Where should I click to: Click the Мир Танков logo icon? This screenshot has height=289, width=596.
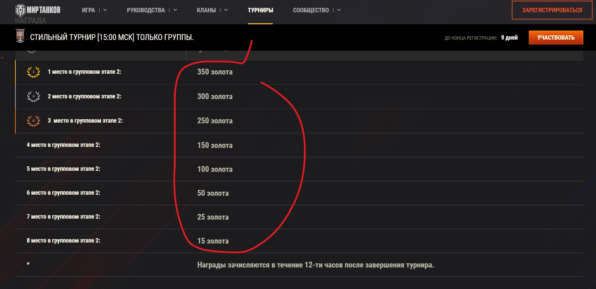20,10
